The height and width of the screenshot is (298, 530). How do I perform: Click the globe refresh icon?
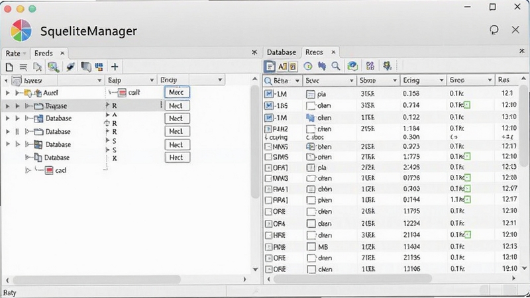pos(352,66)
